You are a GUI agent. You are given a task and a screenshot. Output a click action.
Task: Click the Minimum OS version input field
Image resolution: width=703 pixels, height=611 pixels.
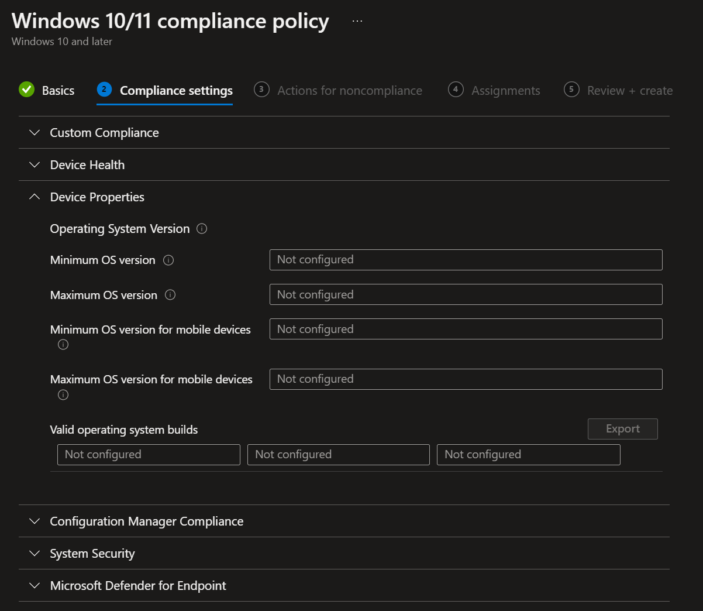point(466,259)
